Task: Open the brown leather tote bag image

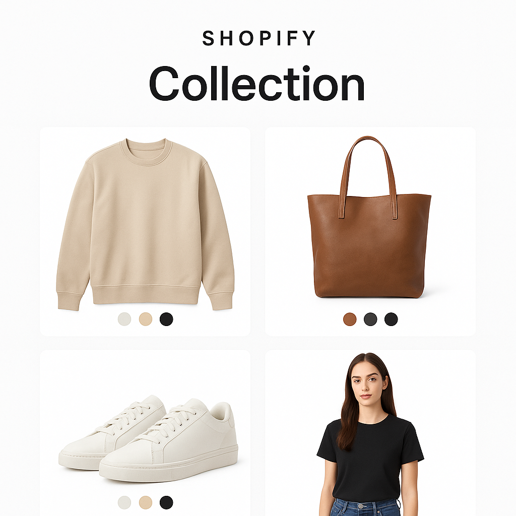Action: click(369, 217)
